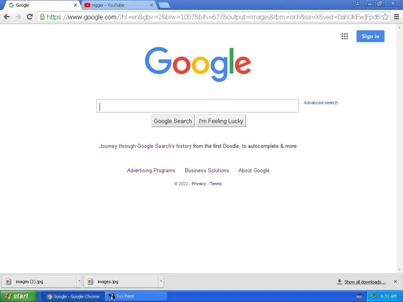Open the images.jpg download
This screenshot has height=302, width=403.
[x=121, y=282]
